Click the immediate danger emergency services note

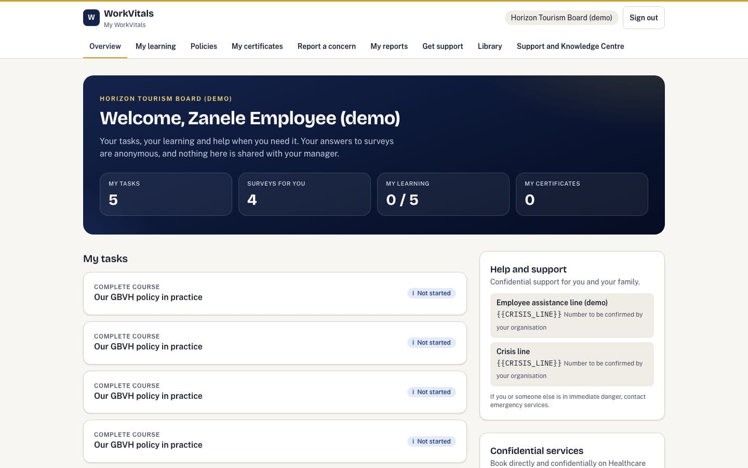(568, 401)
